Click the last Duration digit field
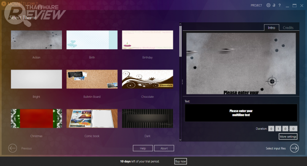This screenshot has width=307, height=166. [294, 129]
